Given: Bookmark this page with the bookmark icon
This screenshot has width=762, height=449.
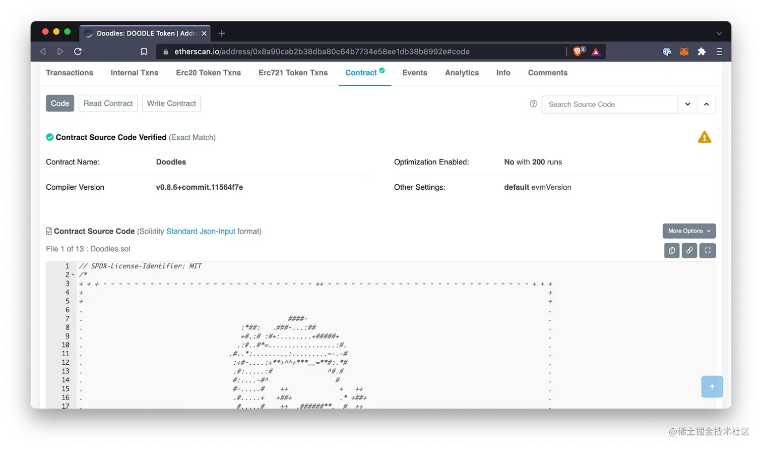Looking at the screenshot, I should (x=144, y=51).
